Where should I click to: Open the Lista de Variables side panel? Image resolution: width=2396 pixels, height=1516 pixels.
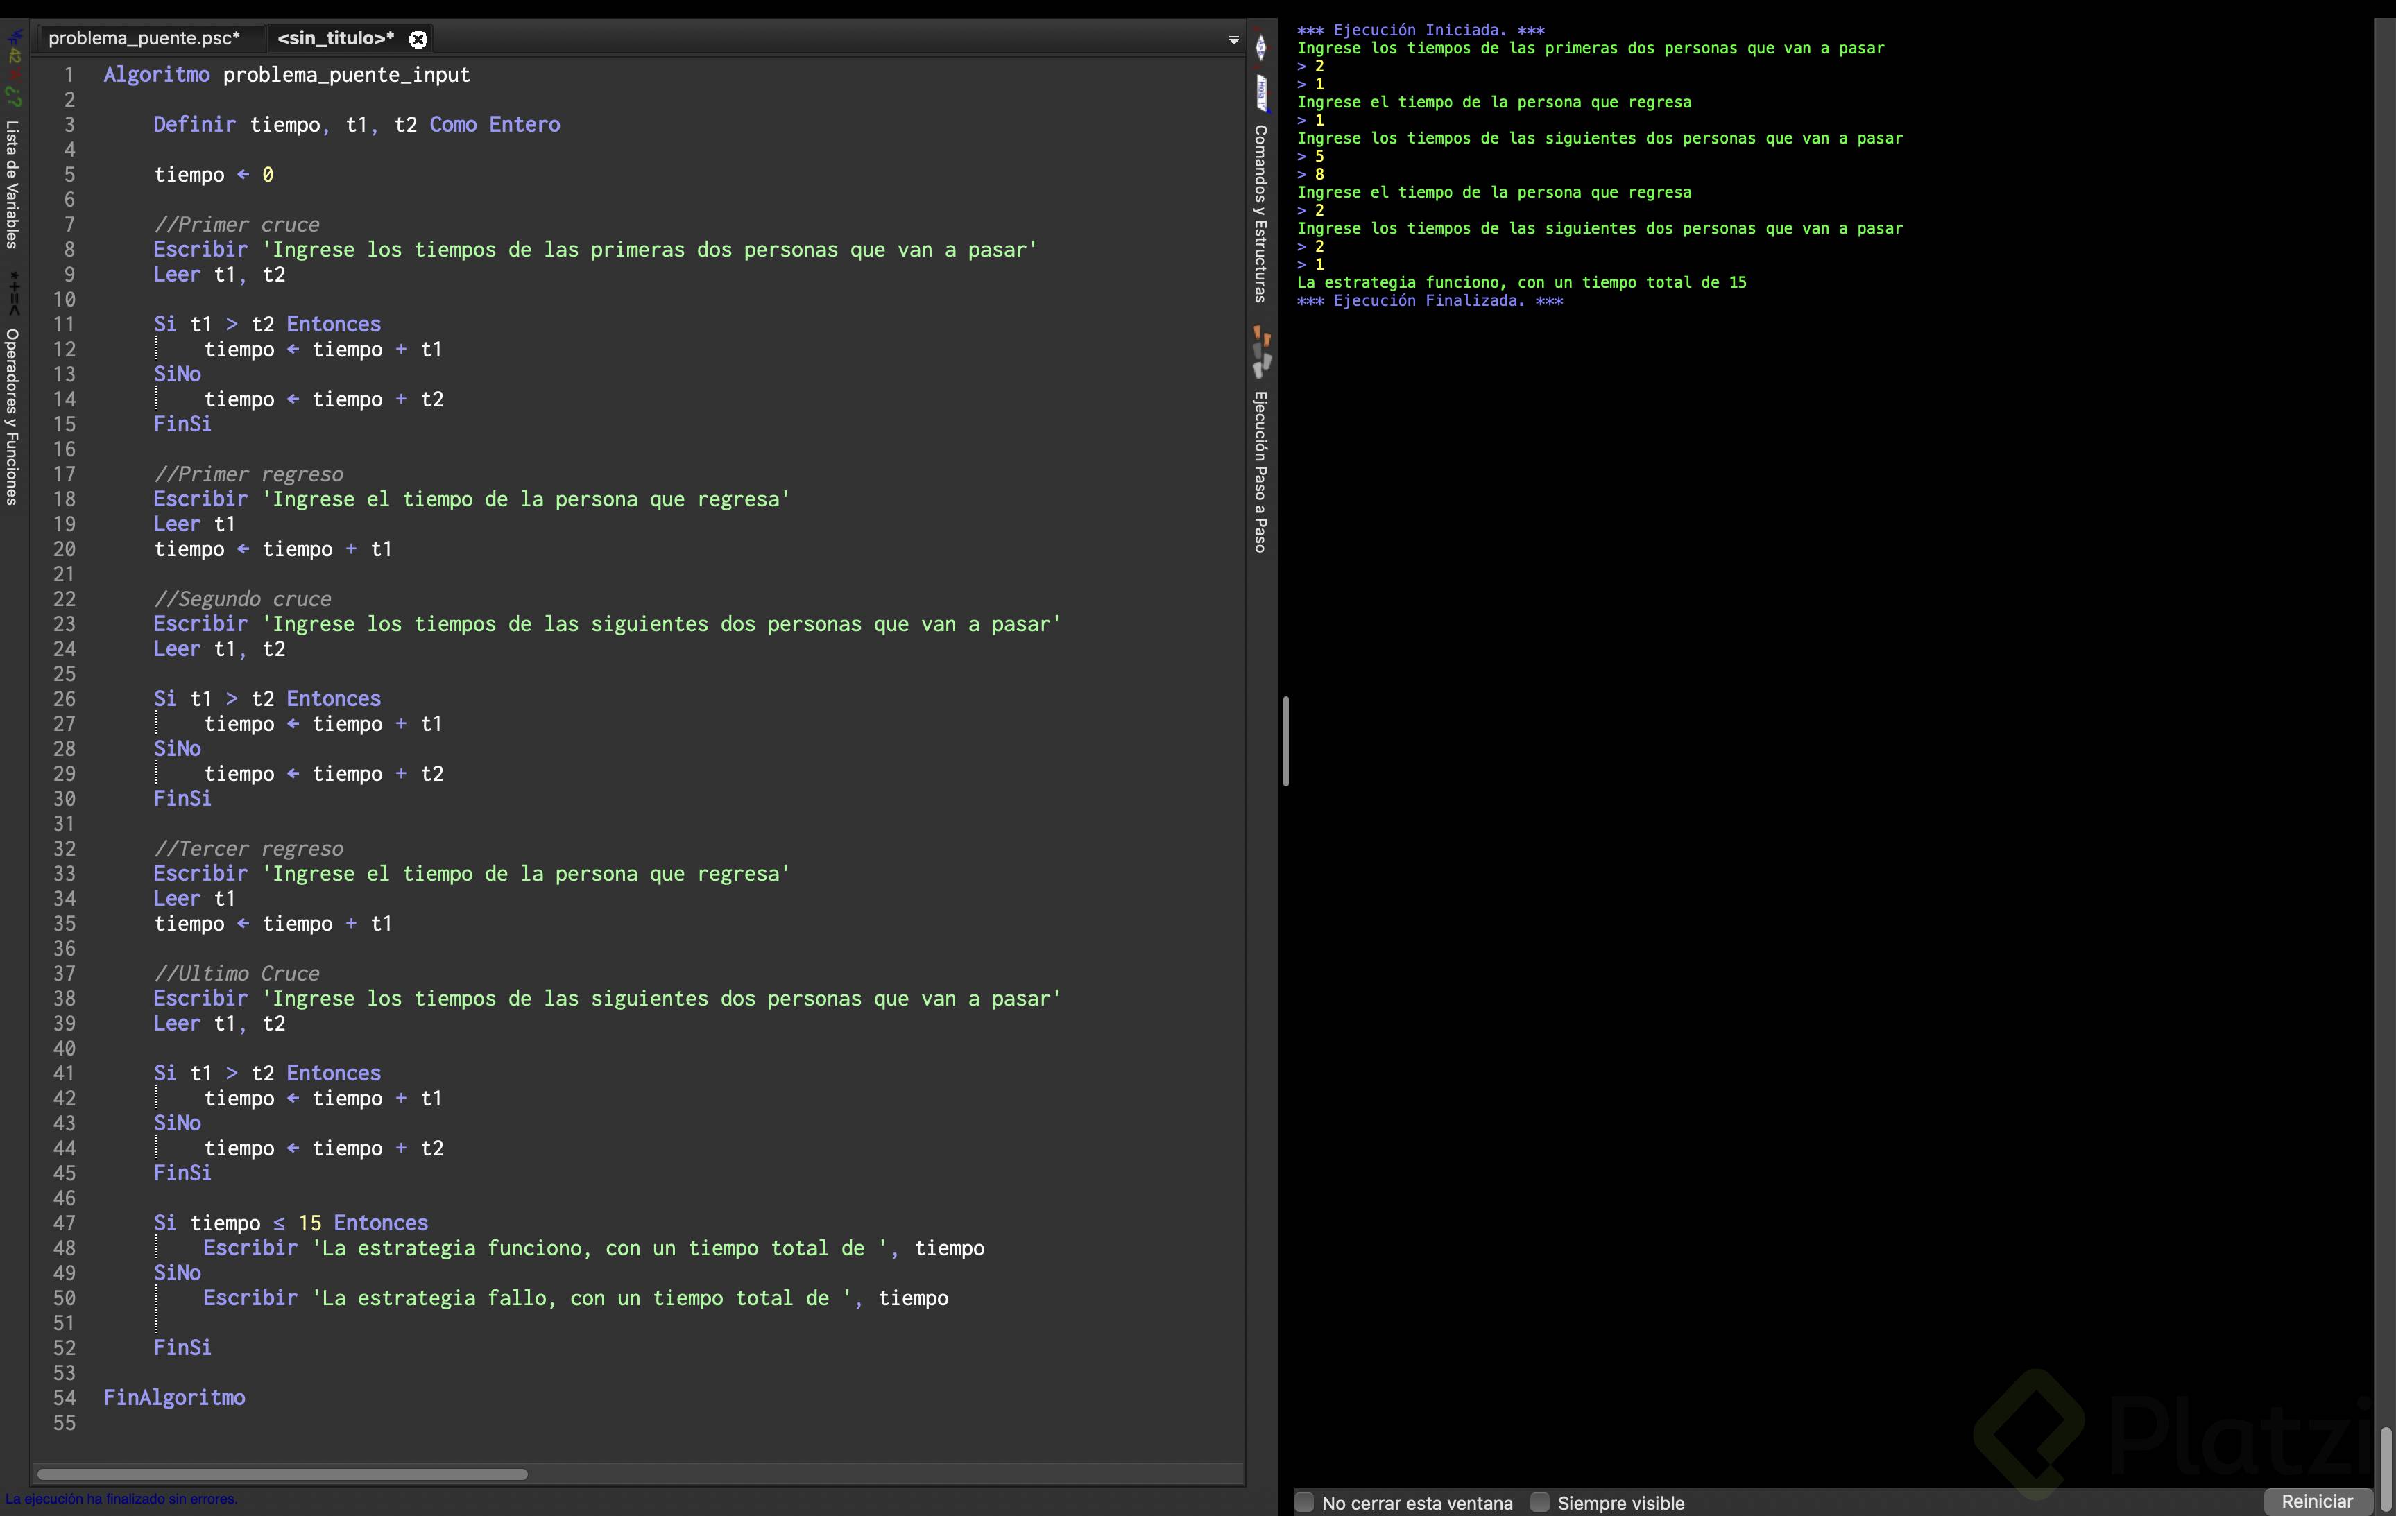(12, 184)
